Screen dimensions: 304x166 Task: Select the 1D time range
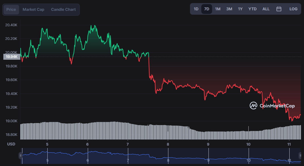[196, 9]
